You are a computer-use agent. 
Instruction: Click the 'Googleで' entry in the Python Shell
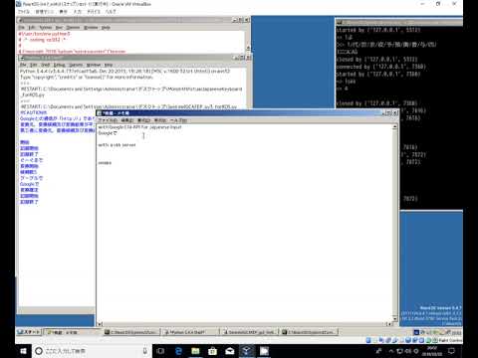click(29, 184)
